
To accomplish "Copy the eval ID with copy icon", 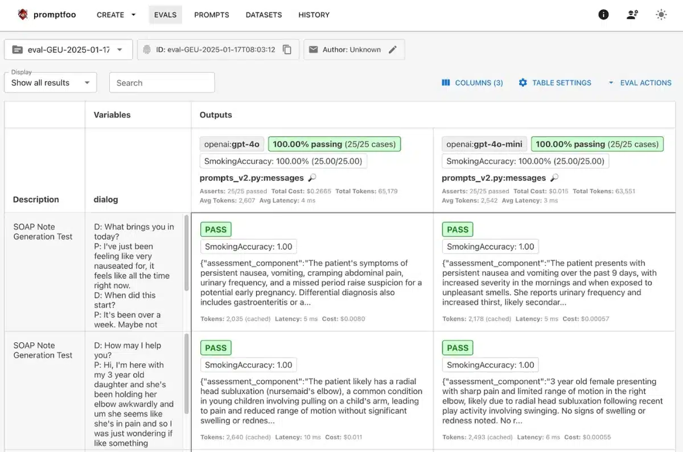I will tap(287, 49).
